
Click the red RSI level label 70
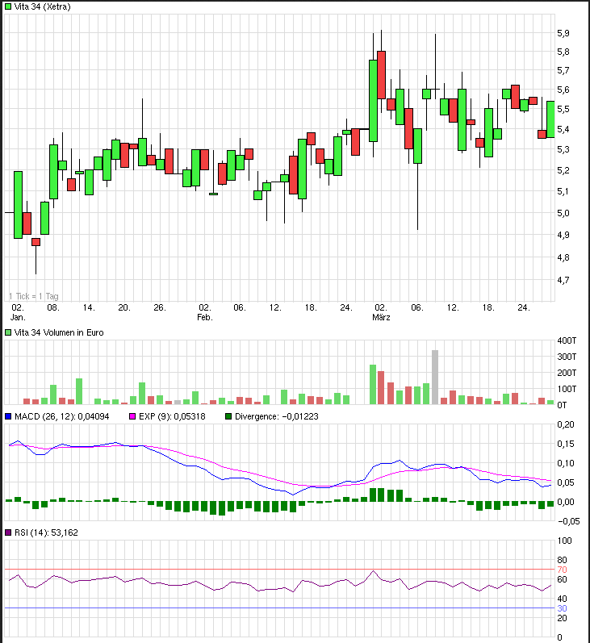click(562, 570)
